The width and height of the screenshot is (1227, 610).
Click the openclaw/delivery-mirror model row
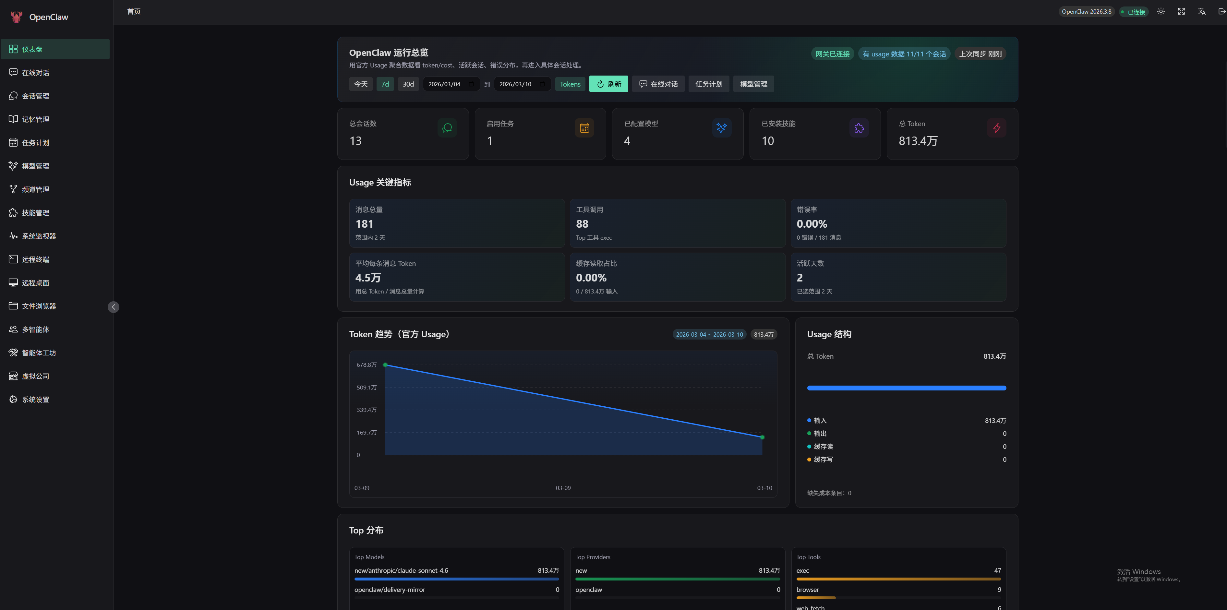[456, 592]
